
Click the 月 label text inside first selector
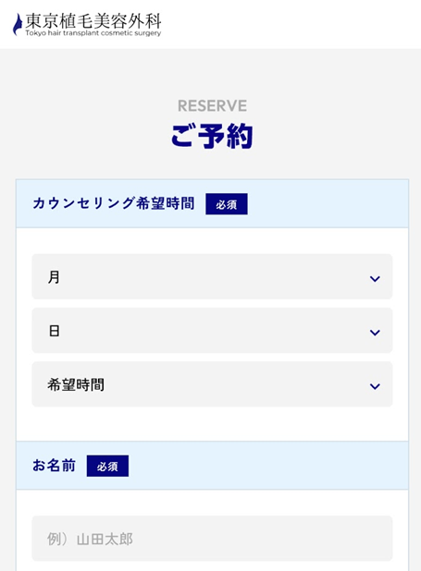coord(54,277)
